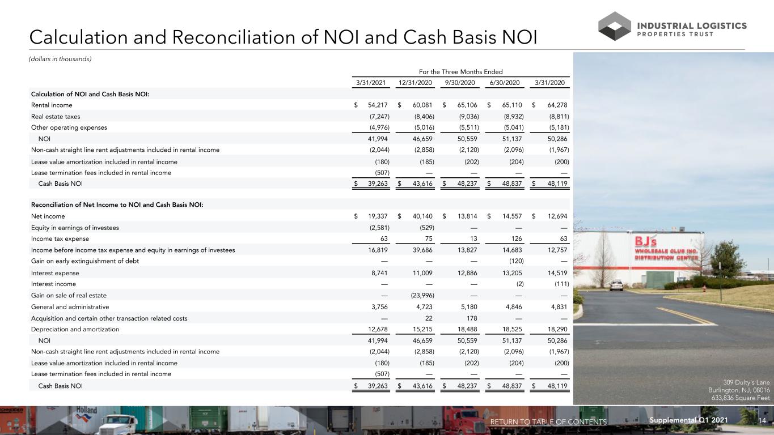Viewport: 774px width, 435px height.
Task: Click Income before income tax value 16,819
Action: (x=378, y=250)
